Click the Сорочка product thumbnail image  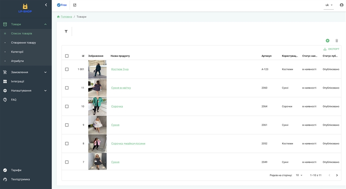click(97, 106)
